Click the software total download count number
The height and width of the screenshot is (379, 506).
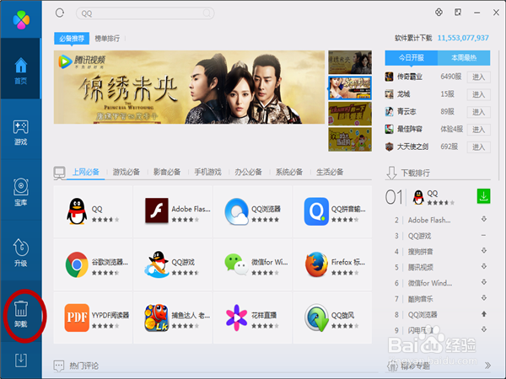463,38
